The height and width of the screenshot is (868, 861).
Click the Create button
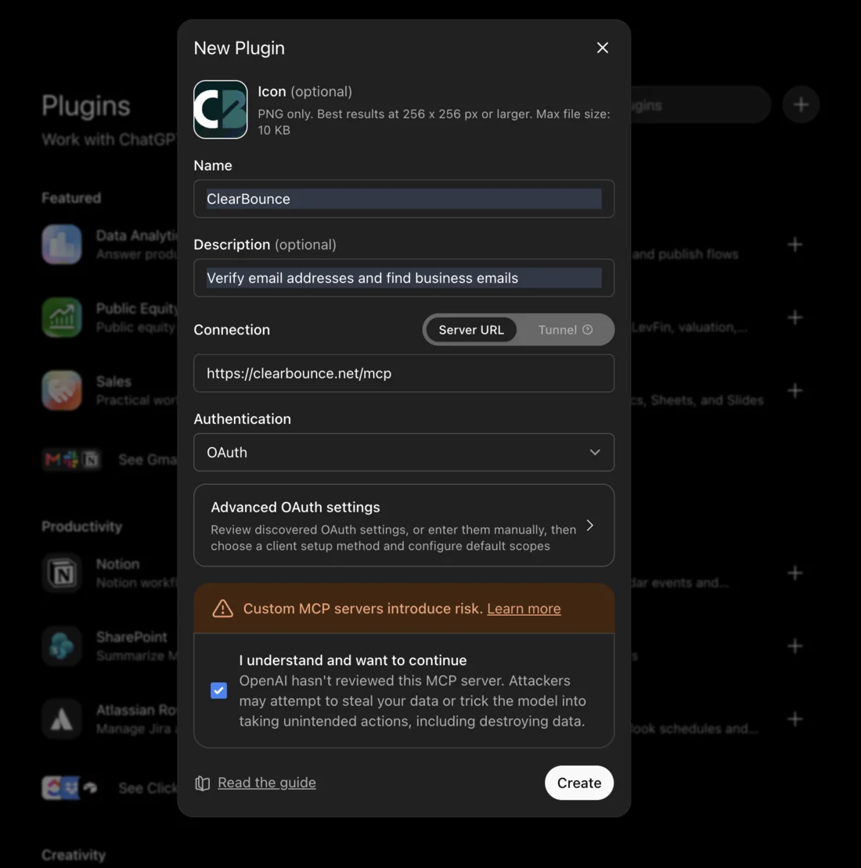578,783
